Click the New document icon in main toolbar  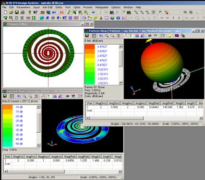click(5, 12)
